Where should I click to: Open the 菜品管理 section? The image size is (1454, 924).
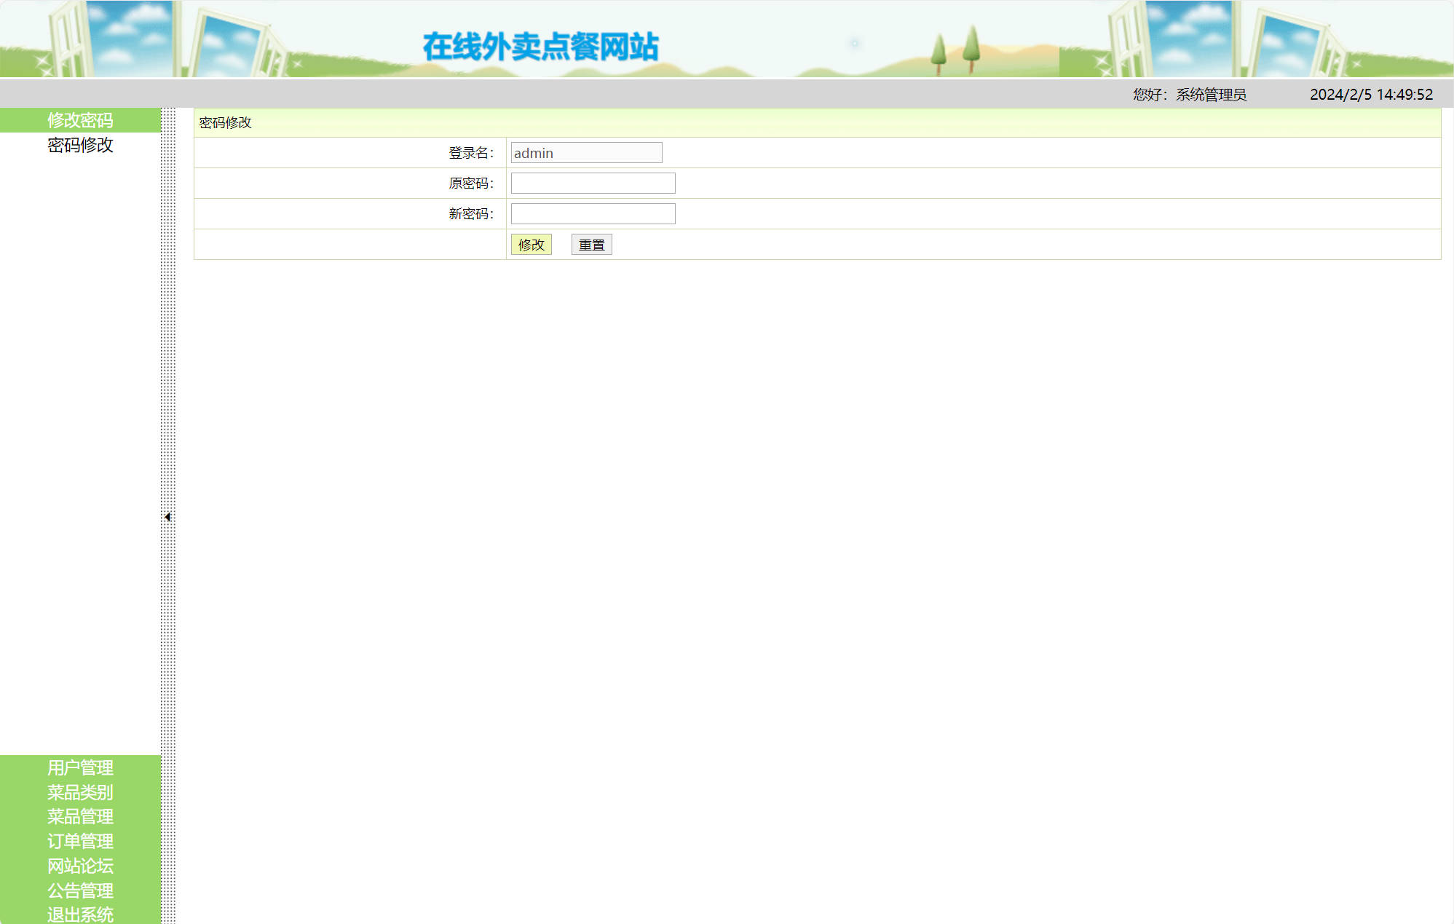click(x=80, y=817)
